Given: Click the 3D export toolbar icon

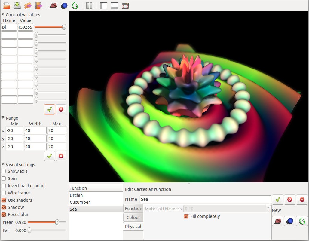Looking at the screenshot, I should pos(28,6).
